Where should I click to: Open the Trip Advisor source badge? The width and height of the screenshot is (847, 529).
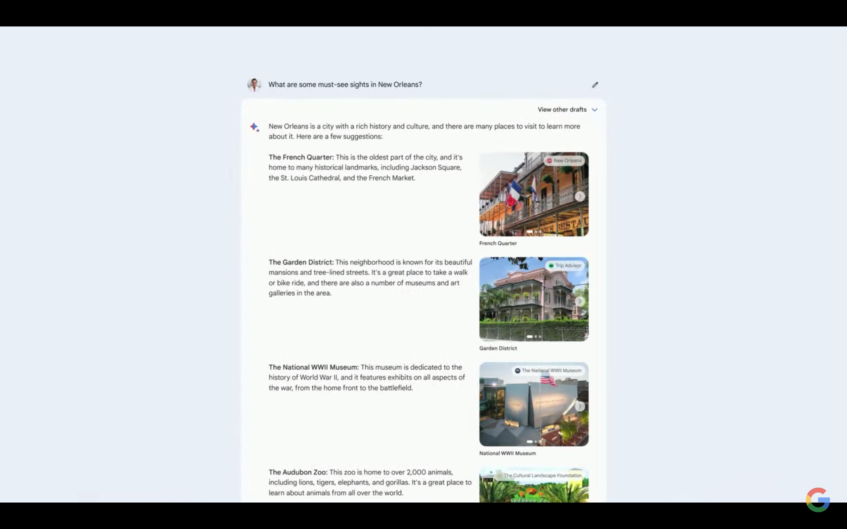click(x=565, y=265)
